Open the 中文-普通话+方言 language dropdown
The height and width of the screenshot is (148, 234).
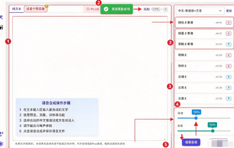200,11
